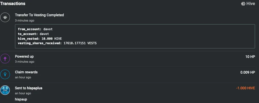
Task: Click the purple Powered up arrow icon
Action: tap(5, 58)
